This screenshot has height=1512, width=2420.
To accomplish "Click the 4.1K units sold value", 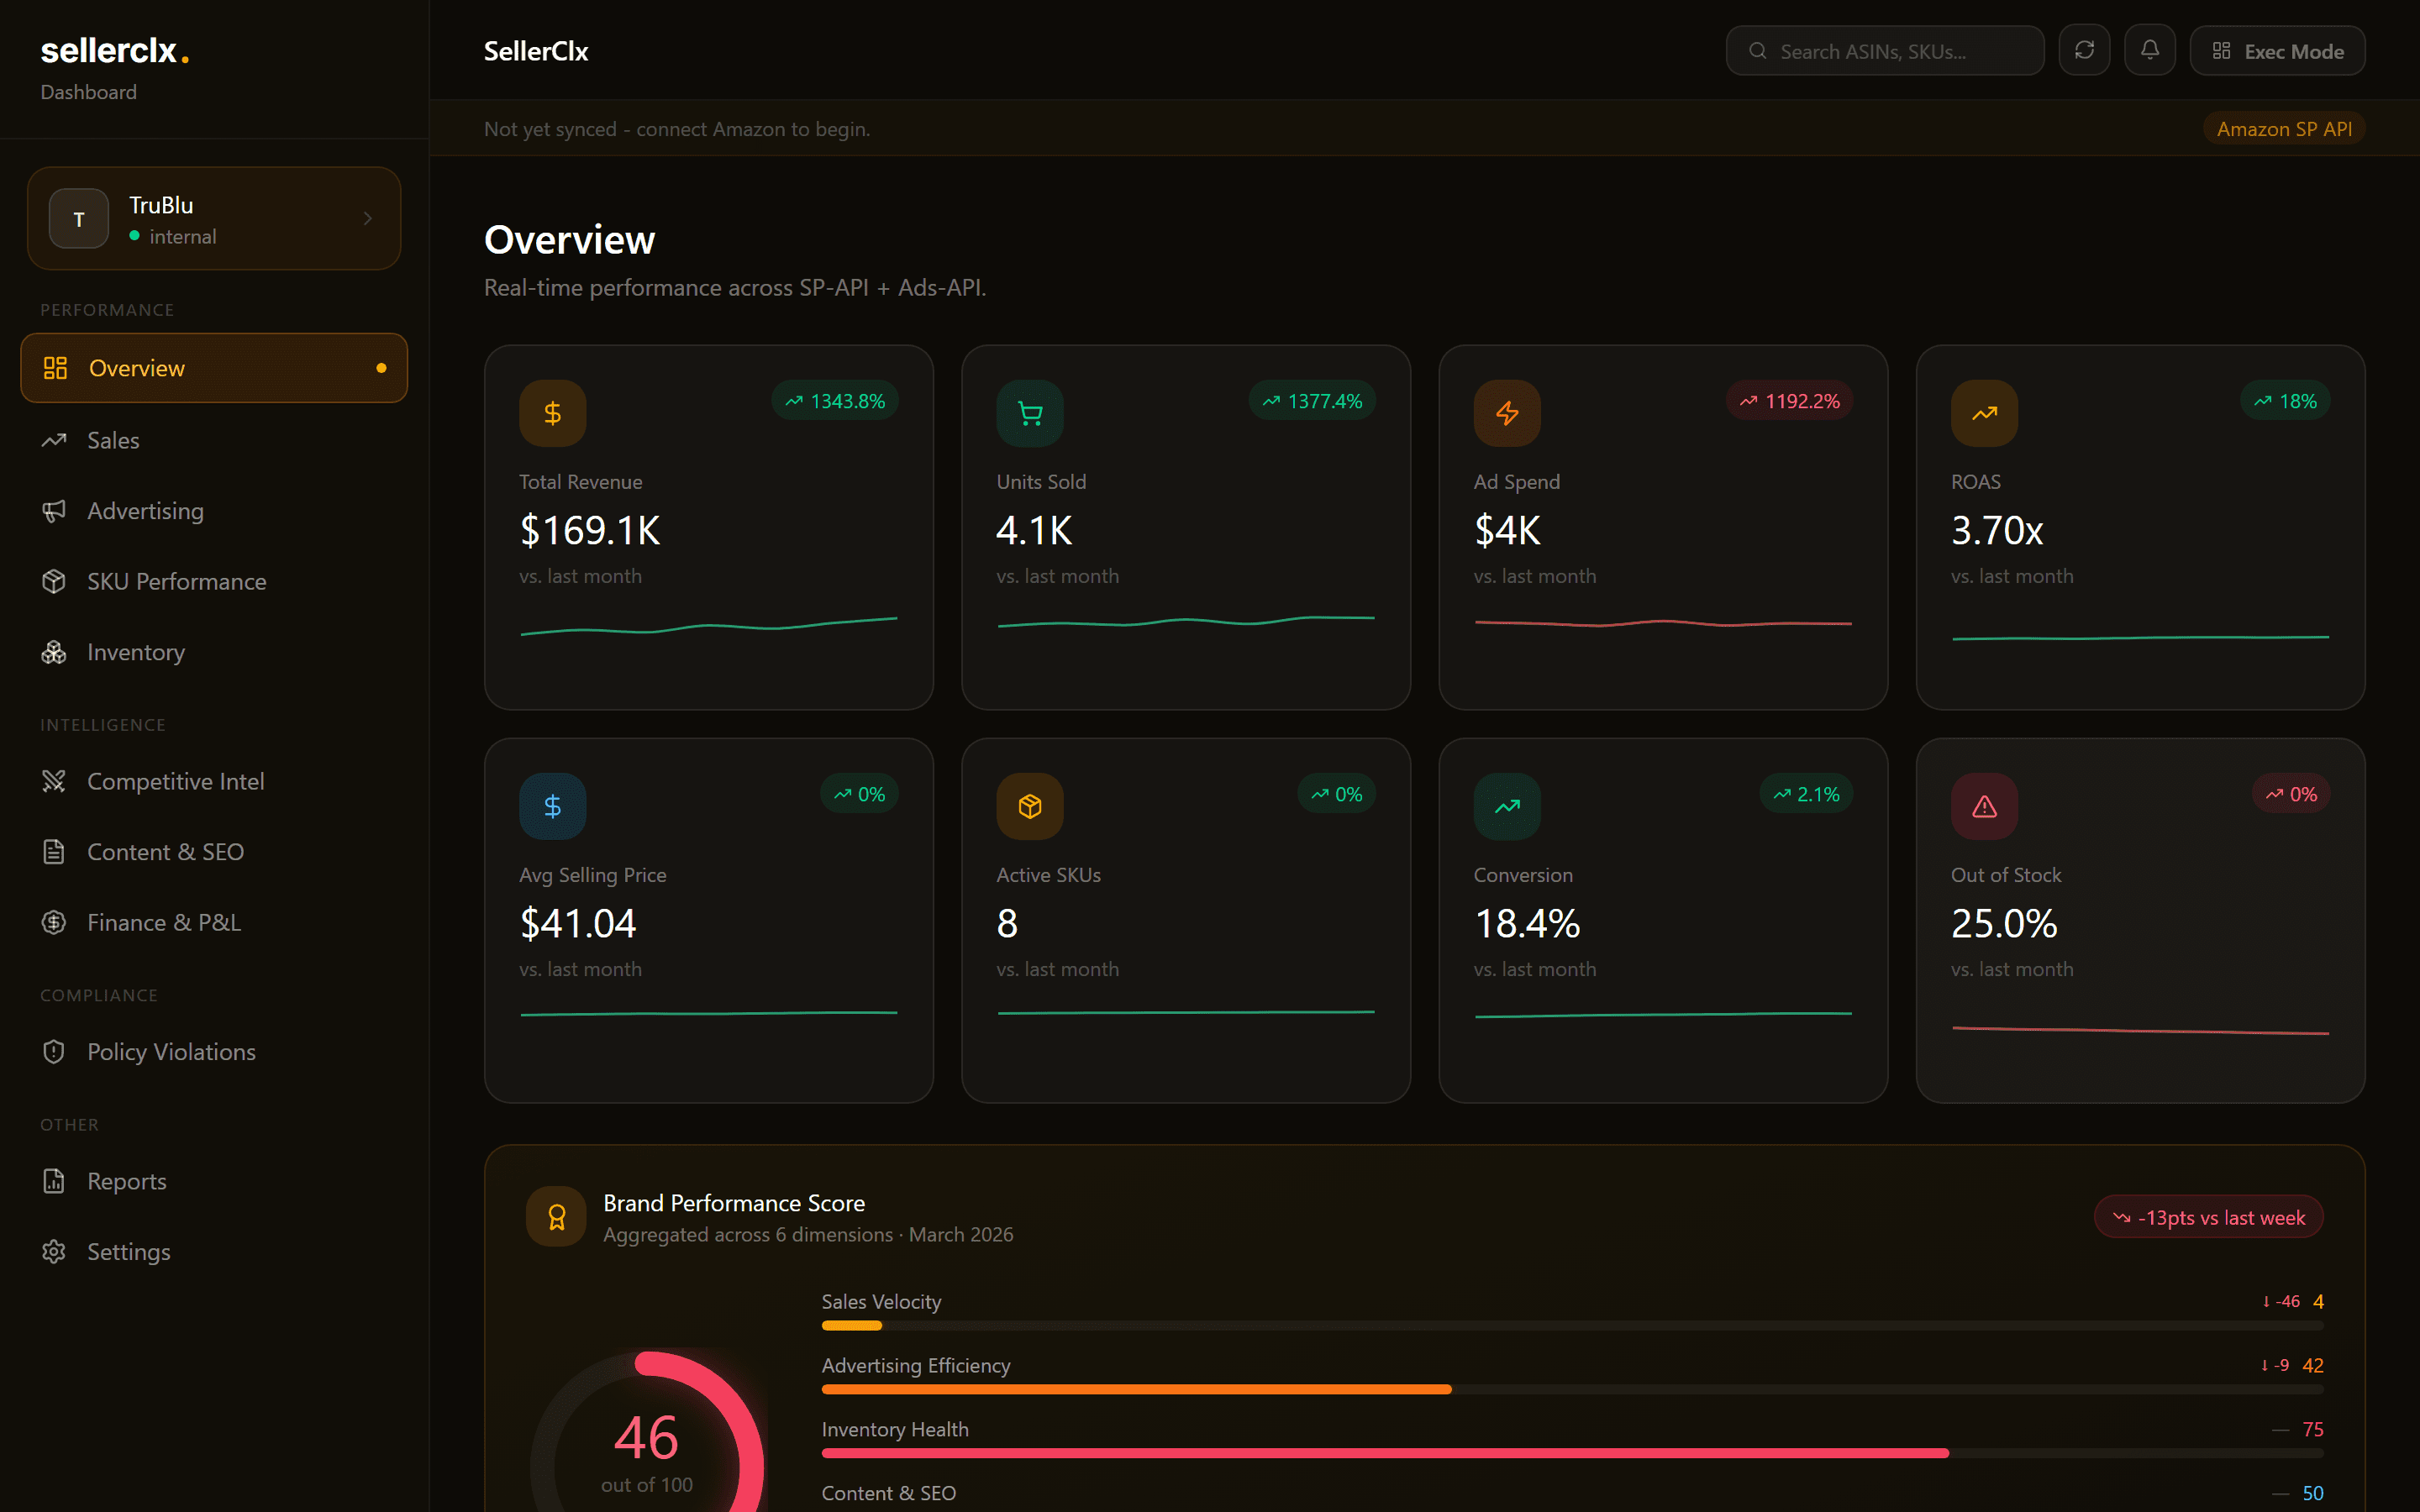I will pyautogui.click(x=1034, y=530).
